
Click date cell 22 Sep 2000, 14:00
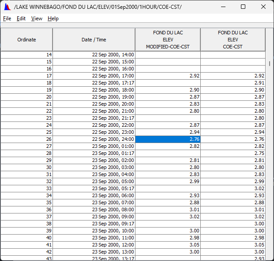pyautogui.click(x=94, y=55)
